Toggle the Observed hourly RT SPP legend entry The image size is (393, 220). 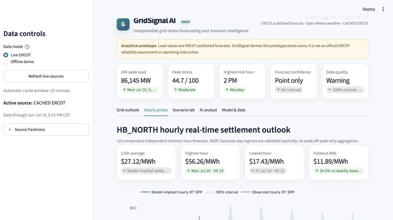click(x=268, y=192)
